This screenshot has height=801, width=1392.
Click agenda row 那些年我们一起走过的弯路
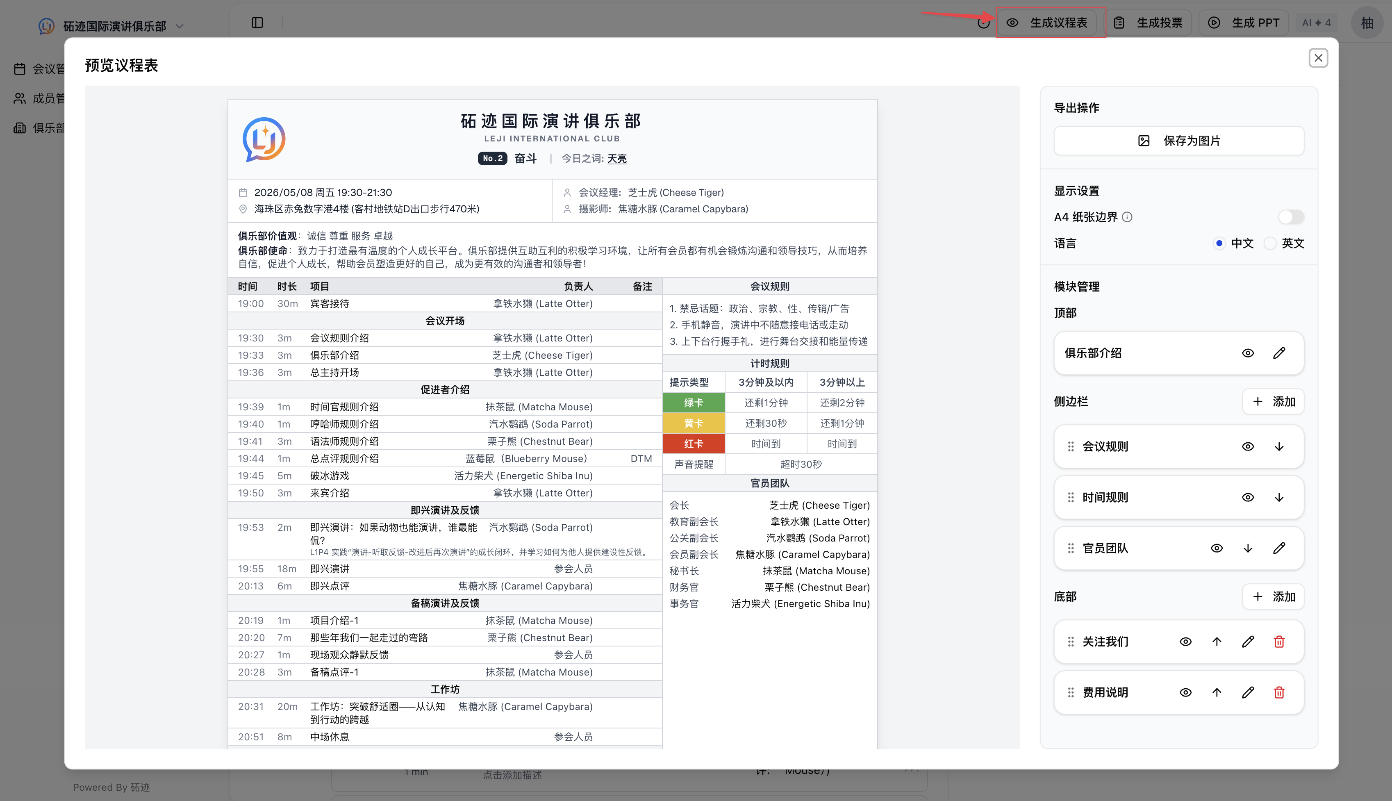click(444, 637)
